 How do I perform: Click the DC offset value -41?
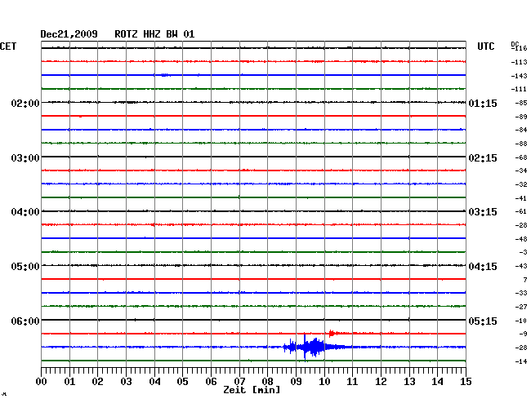[x=521, y=198]
